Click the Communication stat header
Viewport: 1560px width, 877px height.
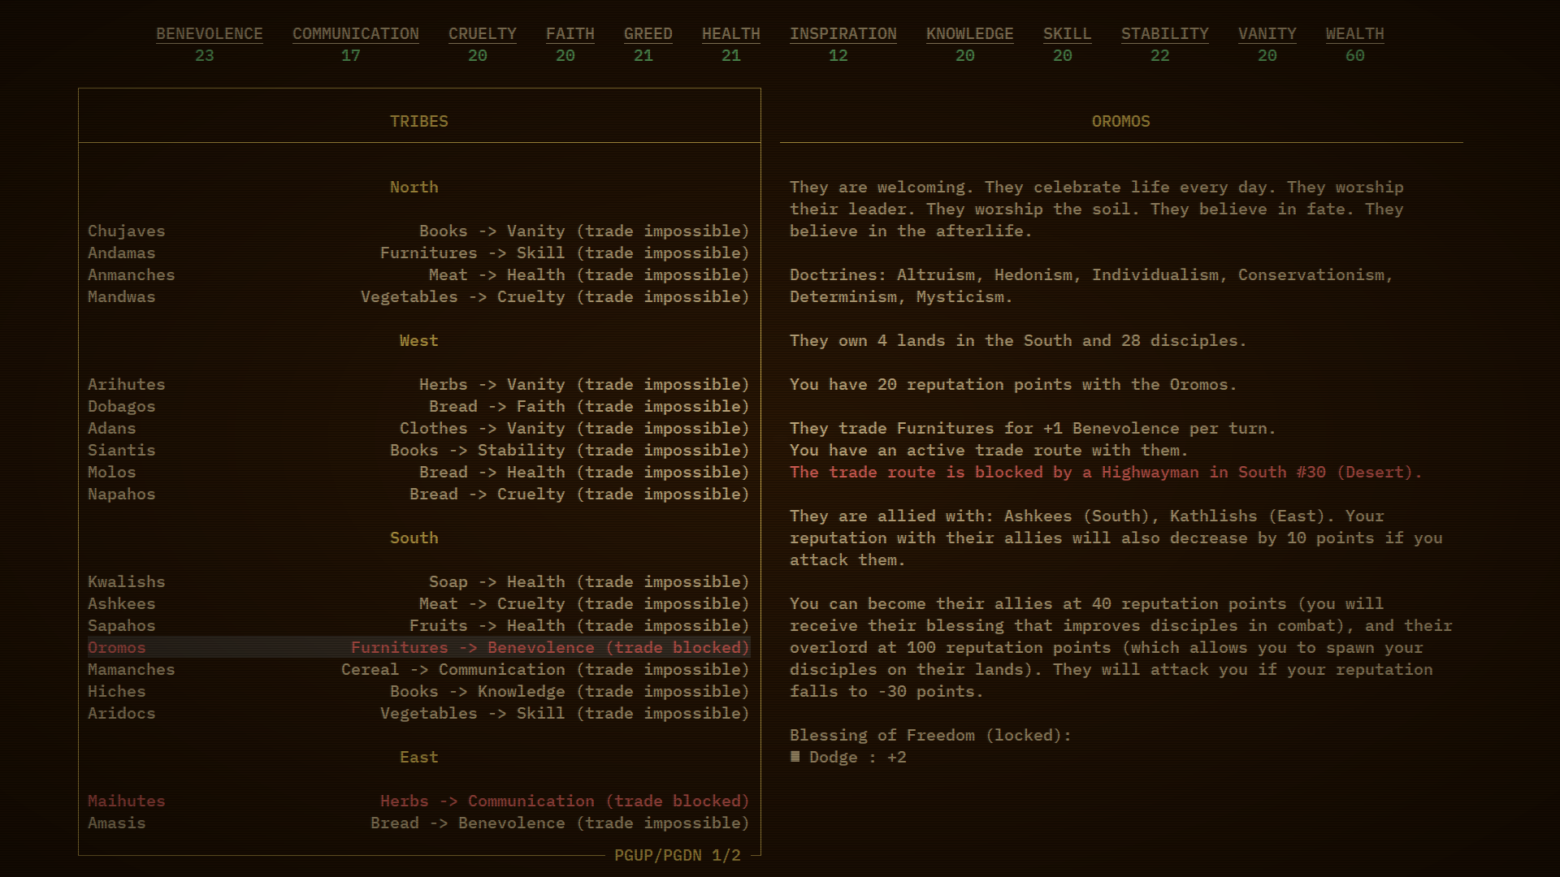(355, 34)
